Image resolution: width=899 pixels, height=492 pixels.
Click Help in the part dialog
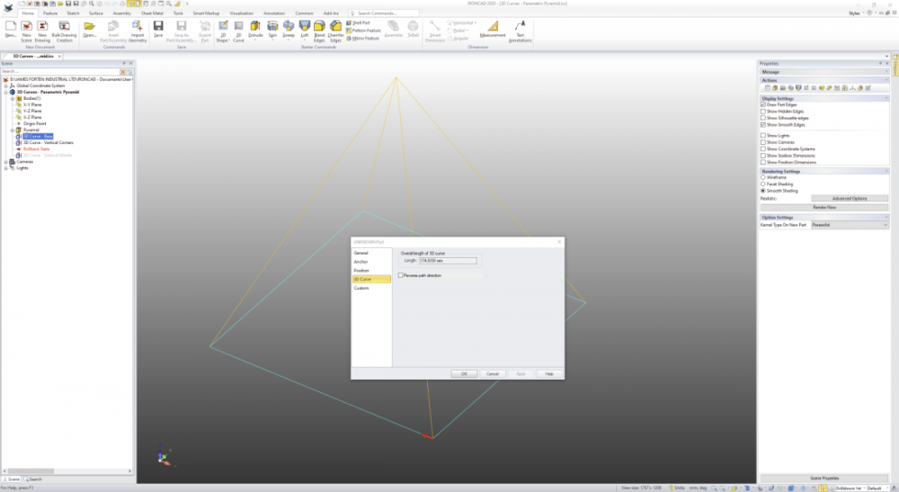[548, 374]
